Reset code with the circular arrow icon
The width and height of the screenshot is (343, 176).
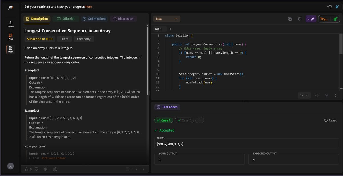(300, 19)
